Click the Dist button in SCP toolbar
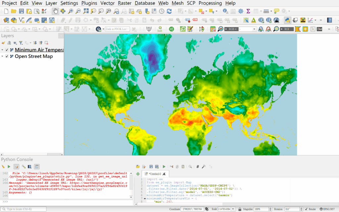This screenshot has width=339, height=212. [x=319, y=29]
